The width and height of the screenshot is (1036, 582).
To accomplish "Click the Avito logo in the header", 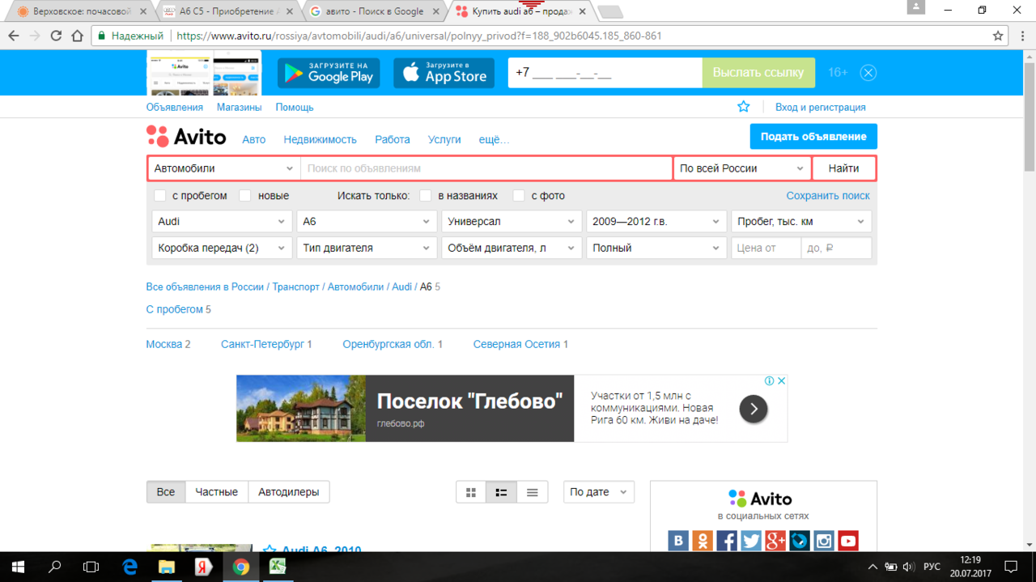I will click(x=186, y=137).
